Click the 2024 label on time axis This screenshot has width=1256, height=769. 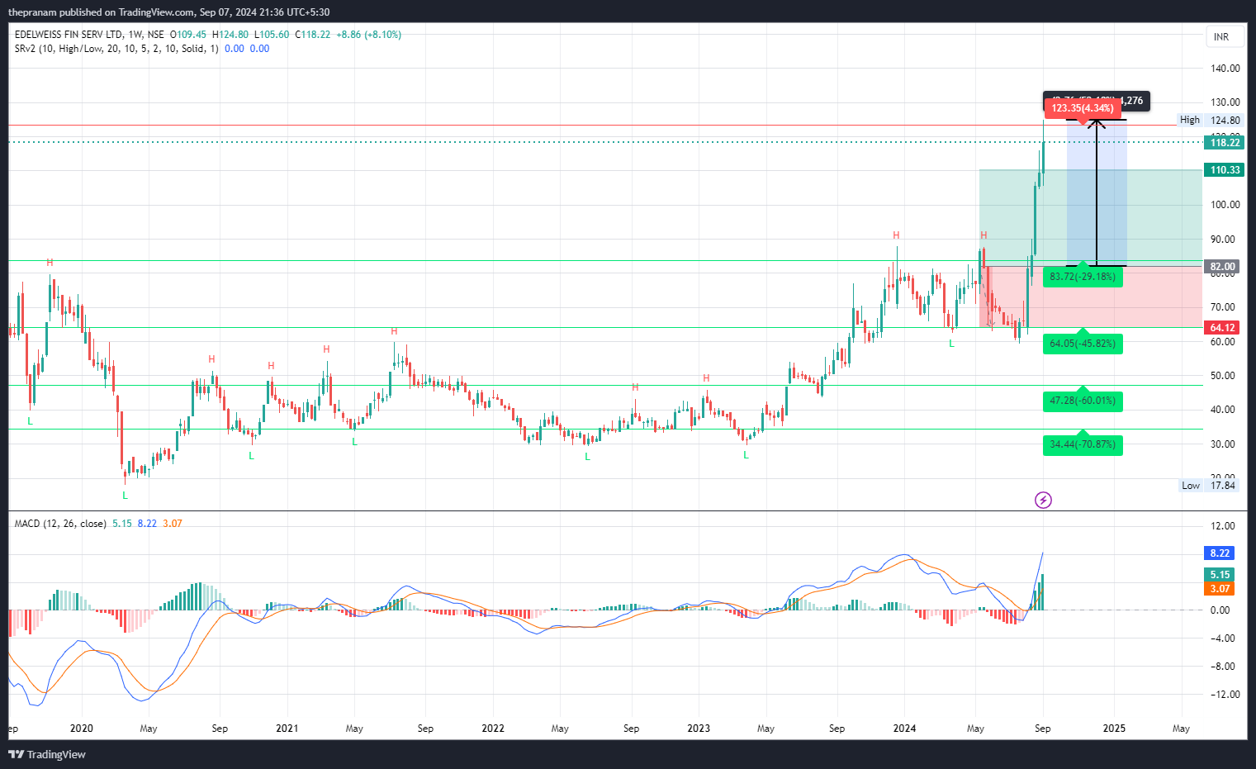point(905,729)
